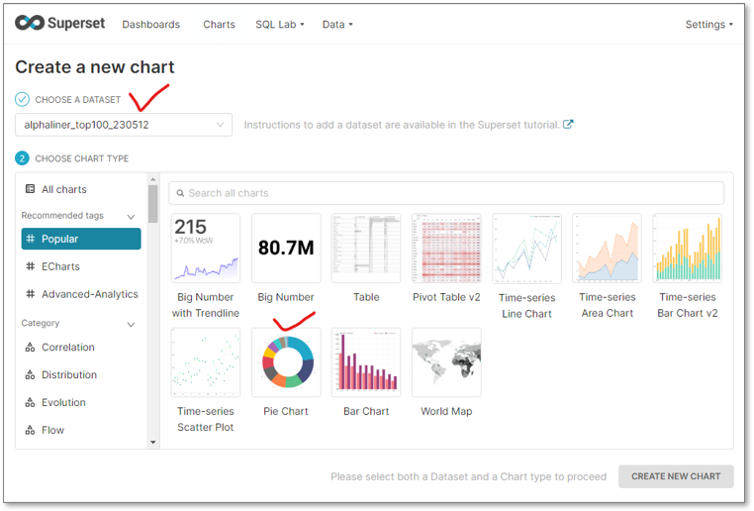Select the Correlation category
The width and height of the screenshot is (754, 511).
(x=81, y=348)
